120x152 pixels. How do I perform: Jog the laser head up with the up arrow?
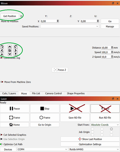pyautogui.click(x=10, y=47)
